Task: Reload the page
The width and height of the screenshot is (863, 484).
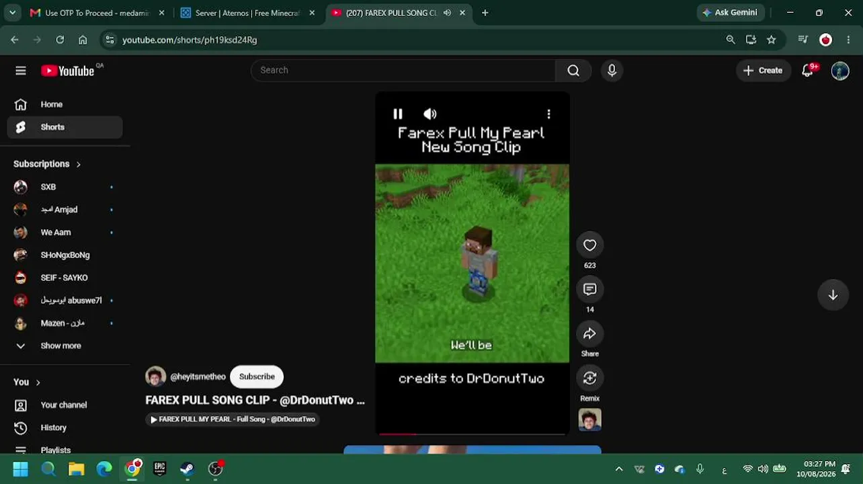Action: 60,40
